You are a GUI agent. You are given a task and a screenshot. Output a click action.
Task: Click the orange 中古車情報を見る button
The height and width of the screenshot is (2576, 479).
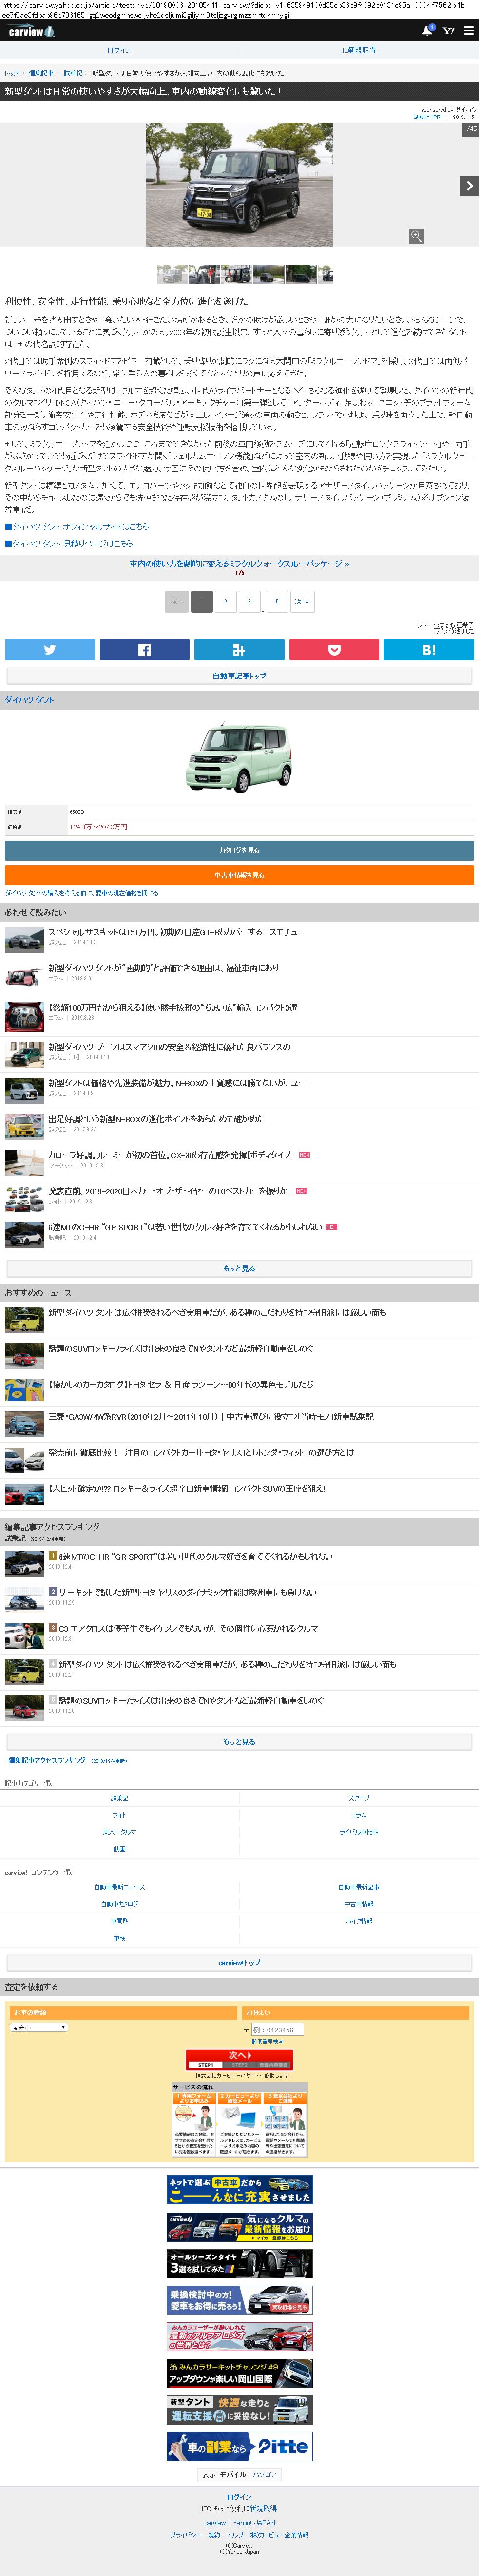tap(239, 875)
